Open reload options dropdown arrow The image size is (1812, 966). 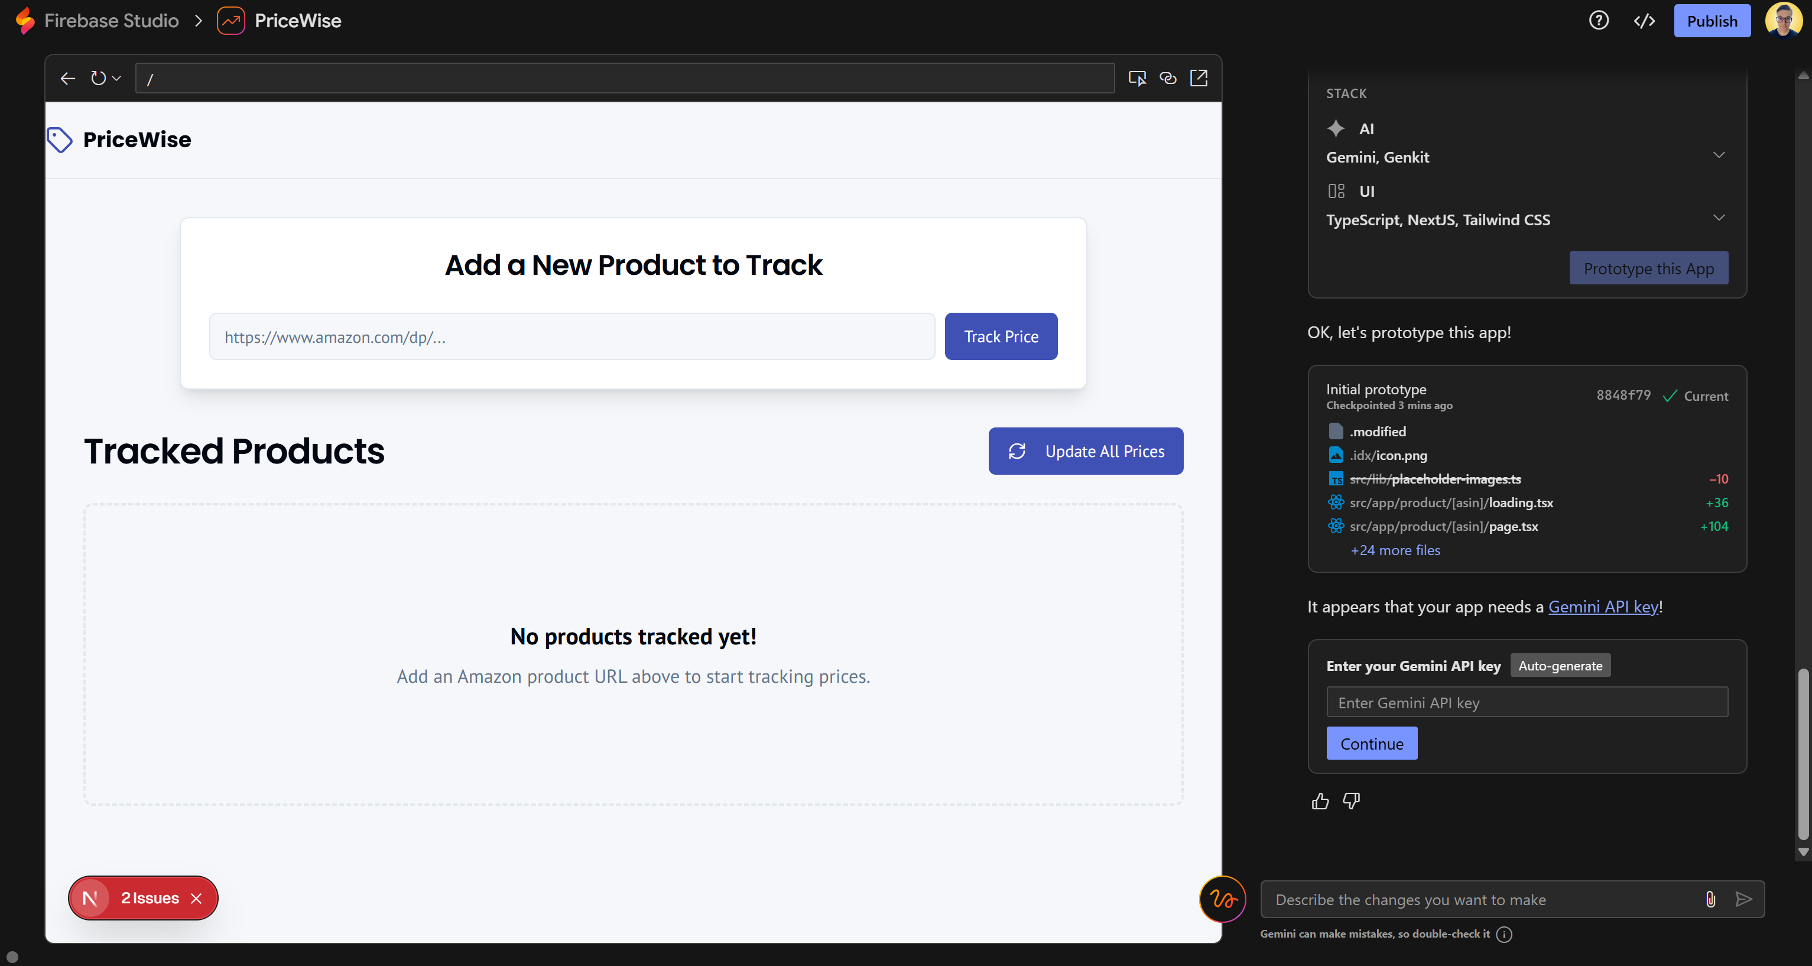pyautogui.click(x=118, y=79)
